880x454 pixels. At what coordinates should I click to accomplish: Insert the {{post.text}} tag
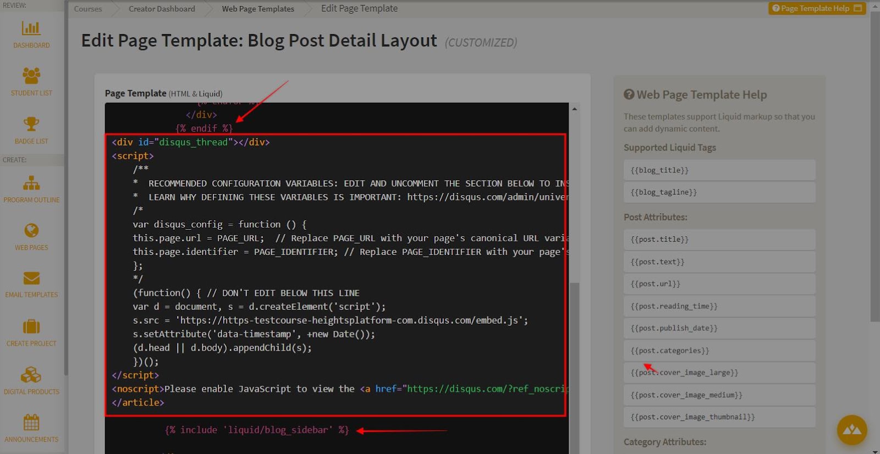click(x=719, y=262)
